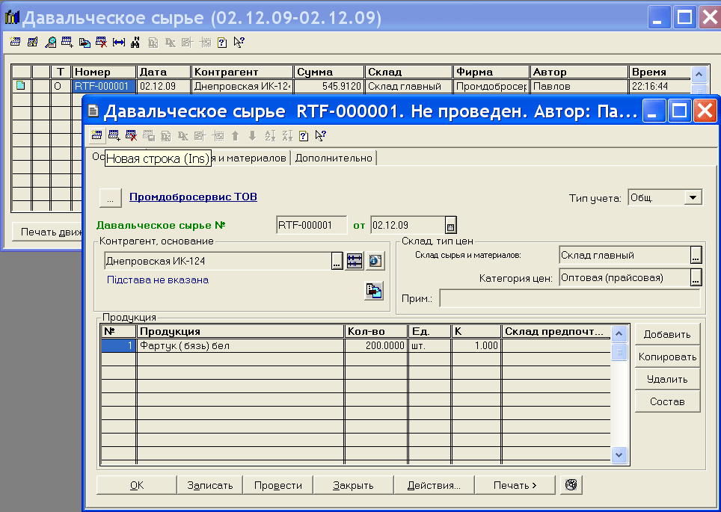721x512 pixels.
Task: Open Промдобросервис ТОВ firm link
Action: 193,197
